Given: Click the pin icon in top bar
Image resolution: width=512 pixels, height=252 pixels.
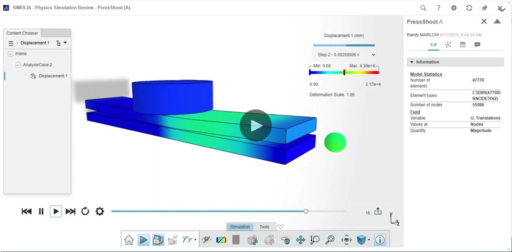Looking at the screenshot, I should (485, 8).
